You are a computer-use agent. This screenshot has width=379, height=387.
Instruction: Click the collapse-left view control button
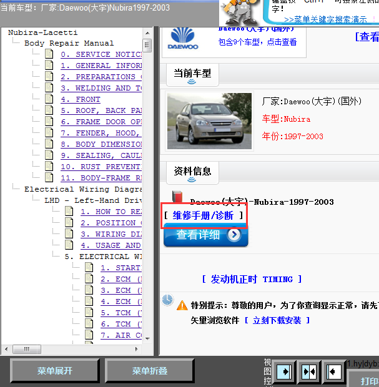[x=334, y=371]
